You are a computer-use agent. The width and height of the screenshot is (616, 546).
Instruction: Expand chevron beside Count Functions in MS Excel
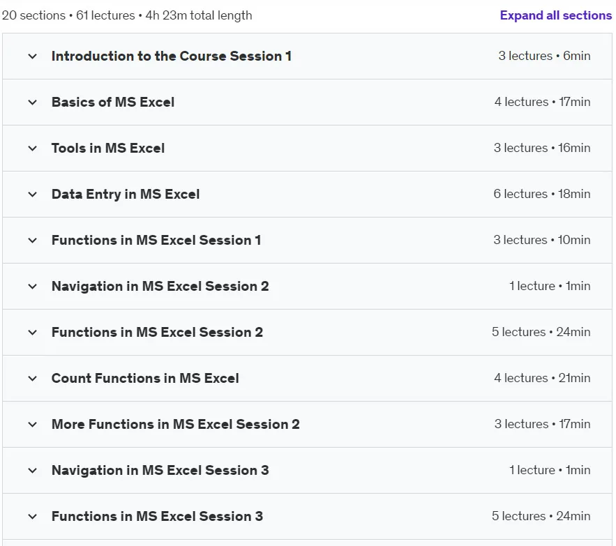coord(33,378)
